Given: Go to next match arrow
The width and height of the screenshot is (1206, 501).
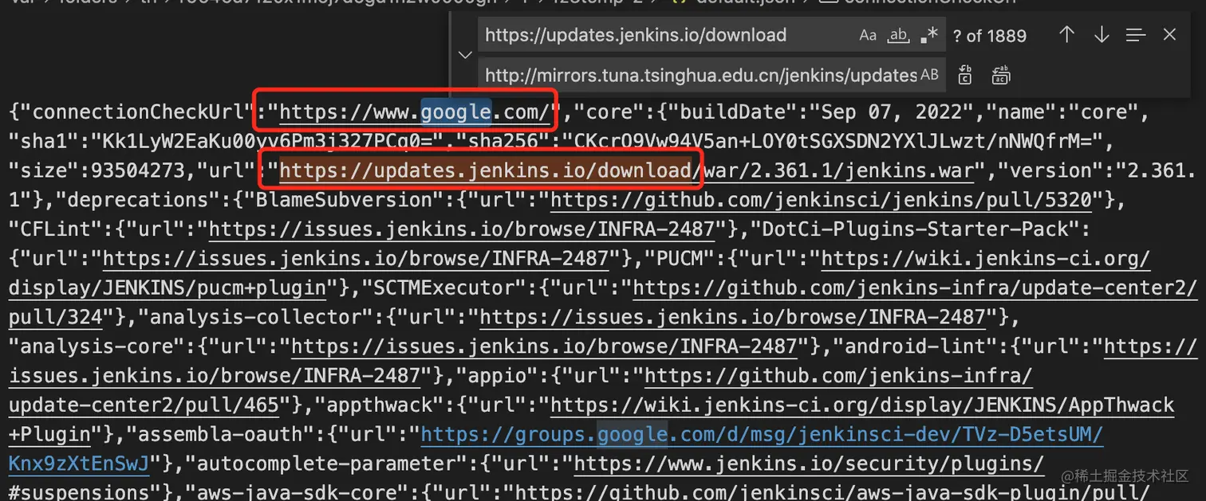Looking at the screenshot, I should click(1102, 34).
